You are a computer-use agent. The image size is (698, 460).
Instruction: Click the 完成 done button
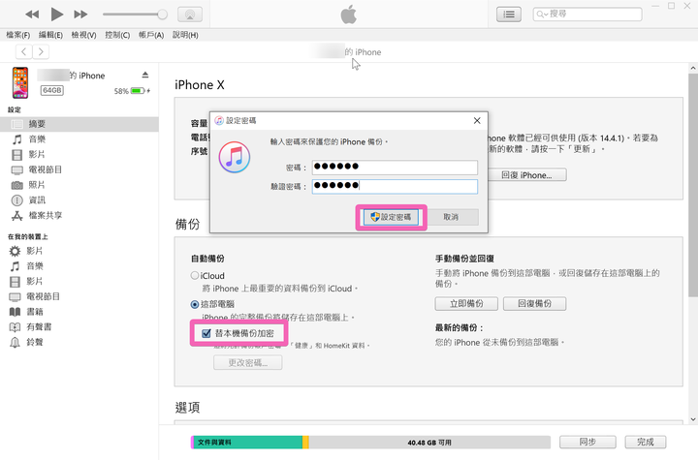pyautogui.click(x=646, y=442)
